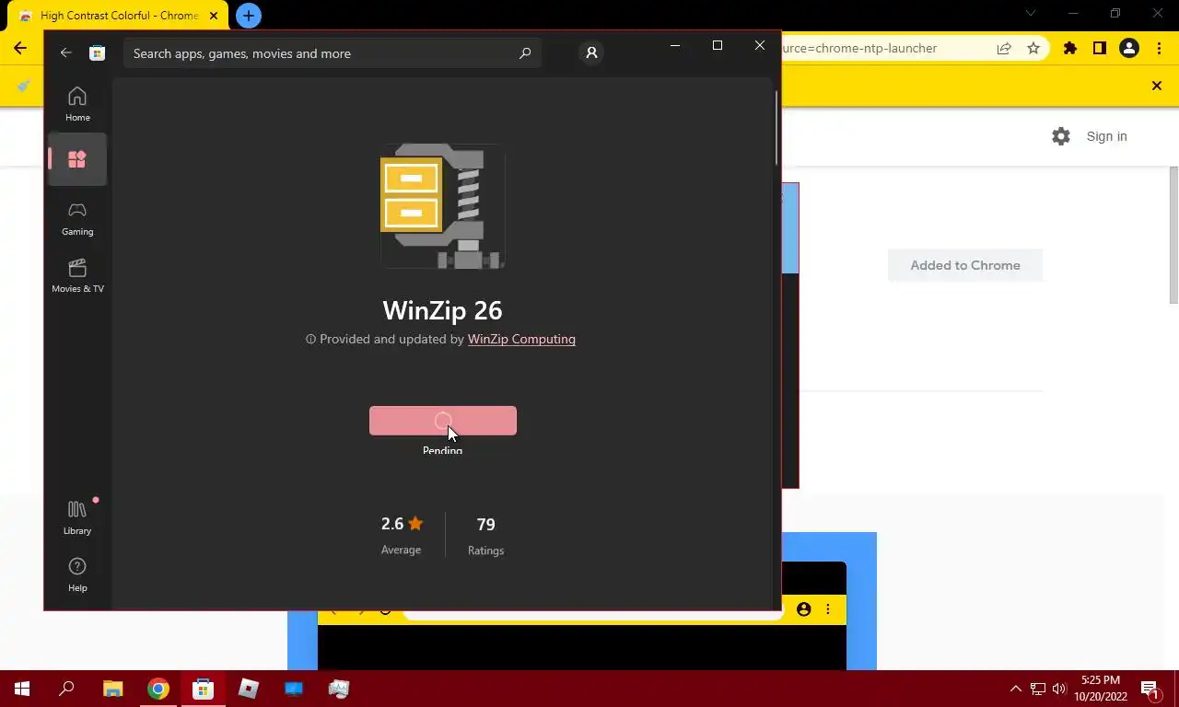The image size is (1179, 707).
Task: Click the Microsoft Store logo icon
Action: coord(97,52)
